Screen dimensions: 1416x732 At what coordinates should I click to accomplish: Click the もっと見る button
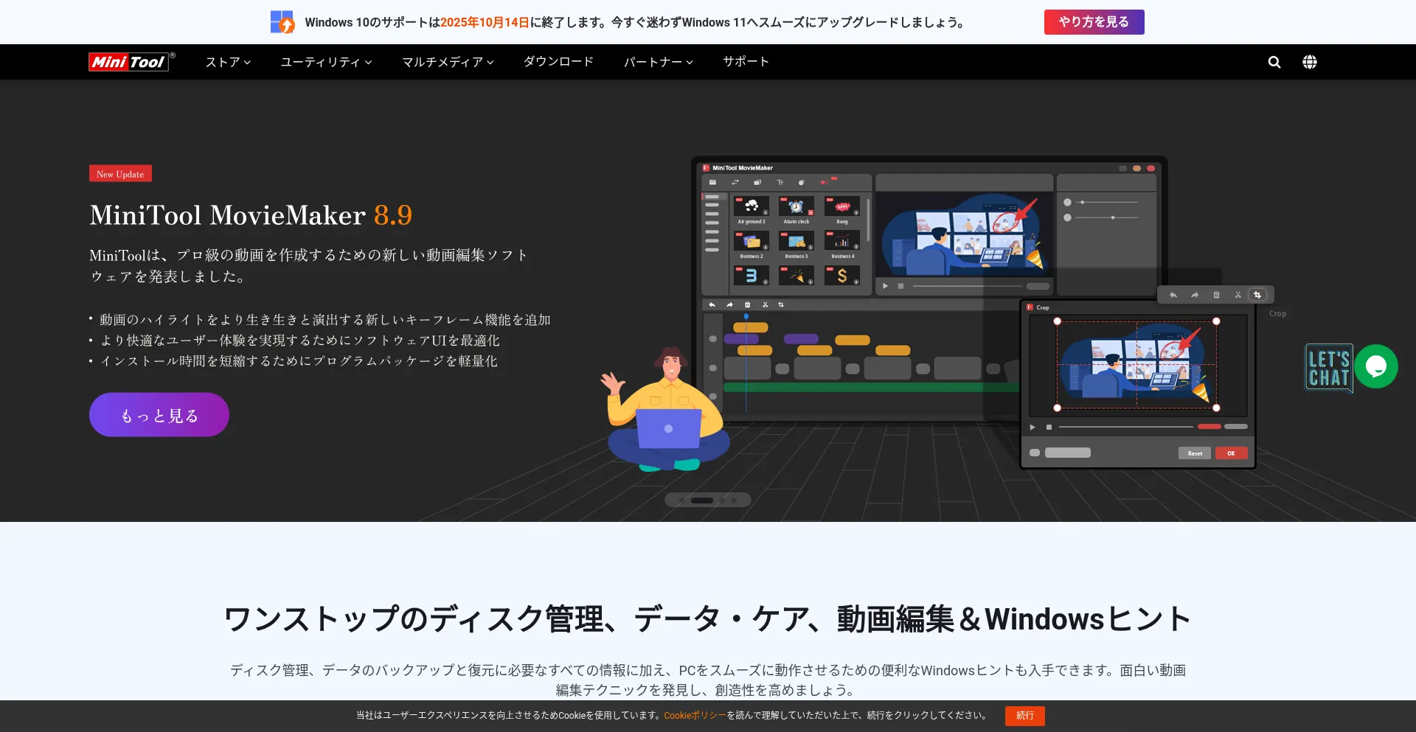pyautogui.click(x=159, y=415)
